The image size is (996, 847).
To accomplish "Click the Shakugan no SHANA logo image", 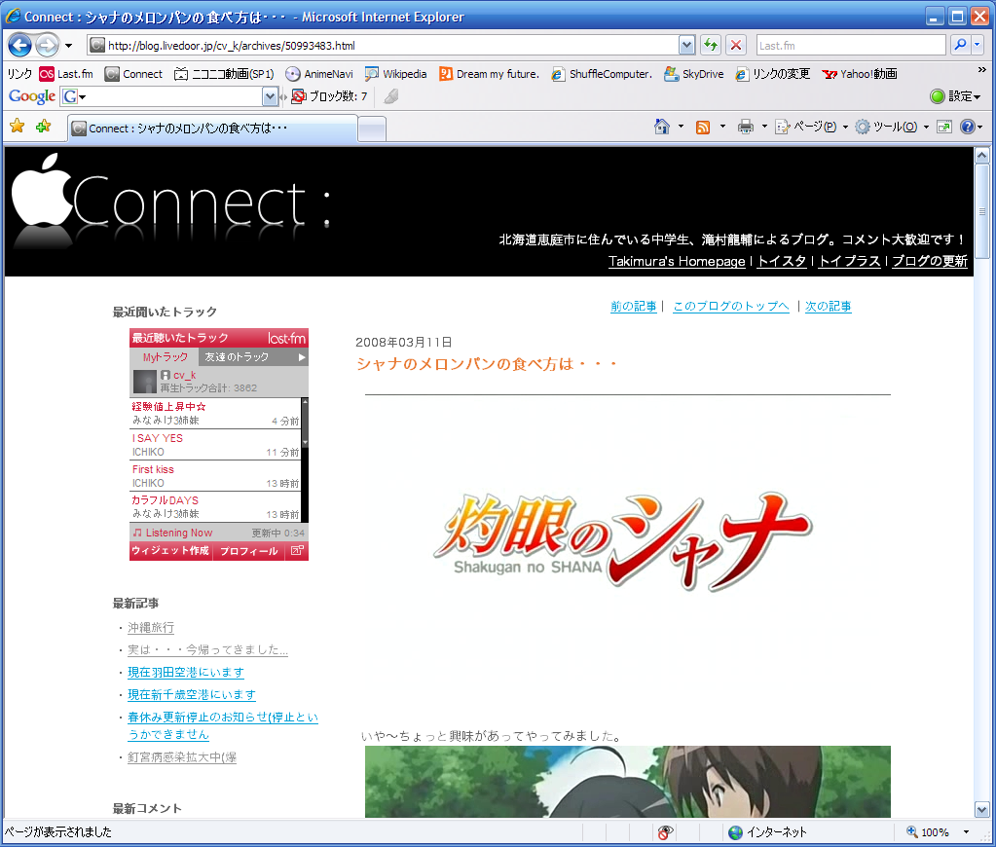I will 623,540.
